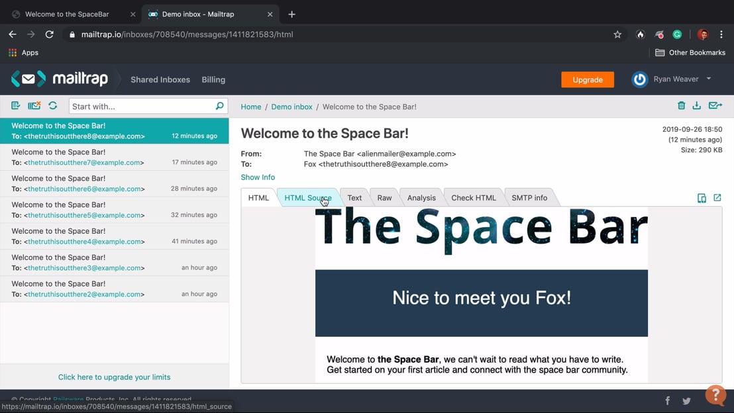
Task: Select message to thetruthisoutthere7@example.com
Action: (x=114, y=157)
